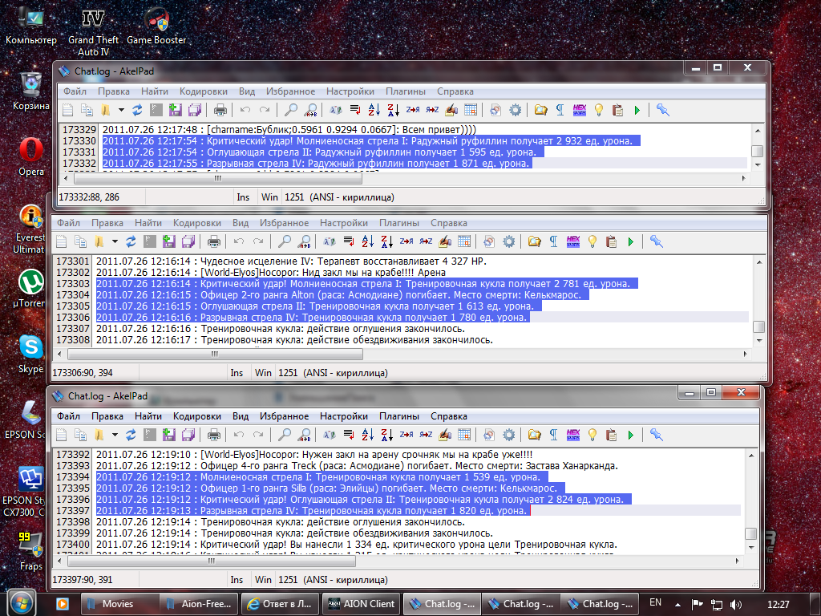The width and height of the screenshot is (821, 616).
Task: Open Кодировки menu in top AkelPad window
Action: 203,91
